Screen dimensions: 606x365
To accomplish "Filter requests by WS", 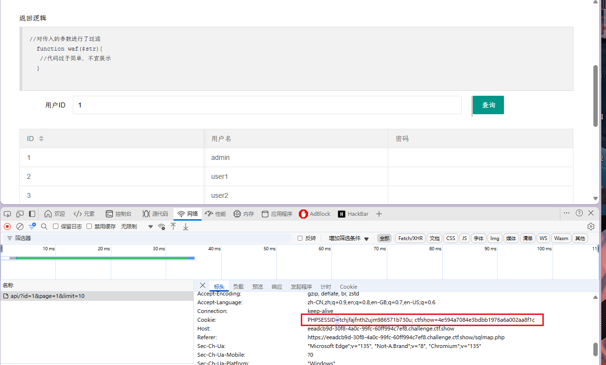I will 543,238.
